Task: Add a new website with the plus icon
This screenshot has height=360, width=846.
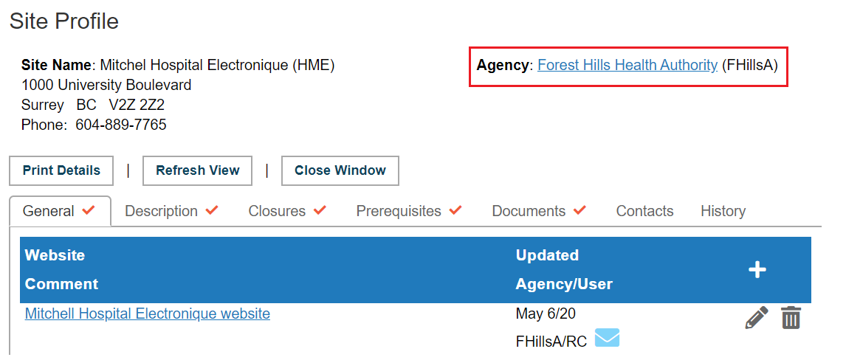Action: (757, 269)
